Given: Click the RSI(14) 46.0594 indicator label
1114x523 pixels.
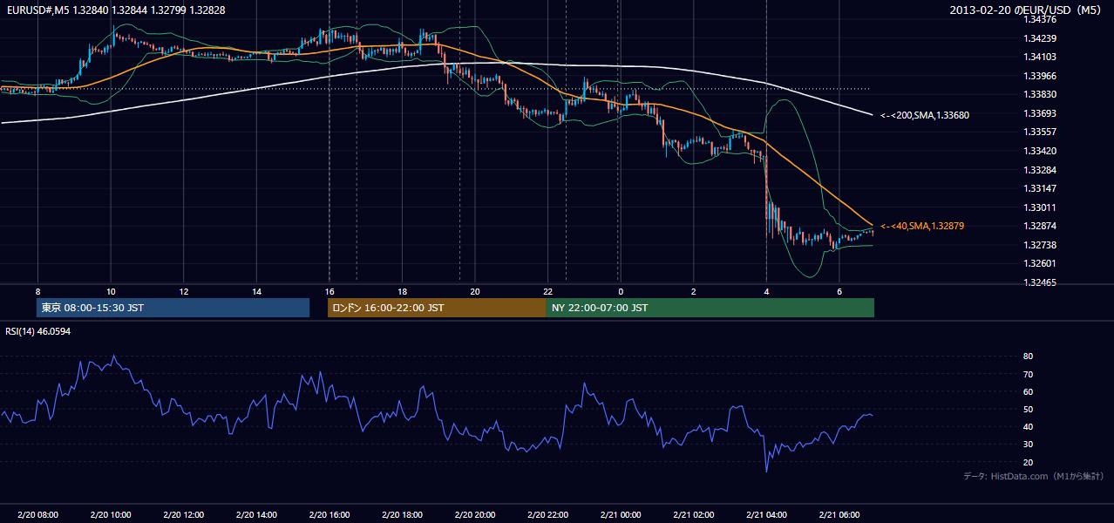Looking at the screenshot, I should pyautogui.click(x=38, y=331).
